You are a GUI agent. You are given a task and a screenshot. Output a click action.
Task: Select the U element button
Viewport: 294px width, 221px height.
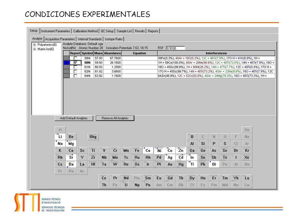(126, 185)
